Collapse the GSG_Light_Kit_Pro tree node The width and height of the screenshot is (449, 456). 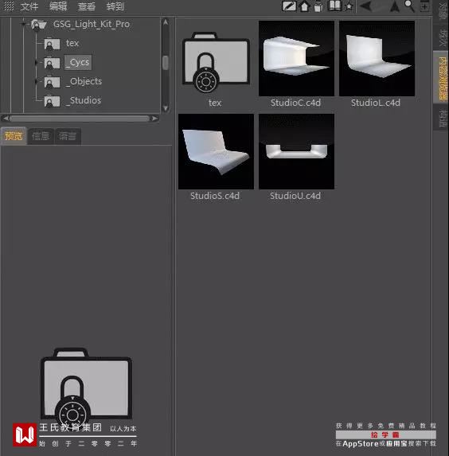[x=24, y=24]
